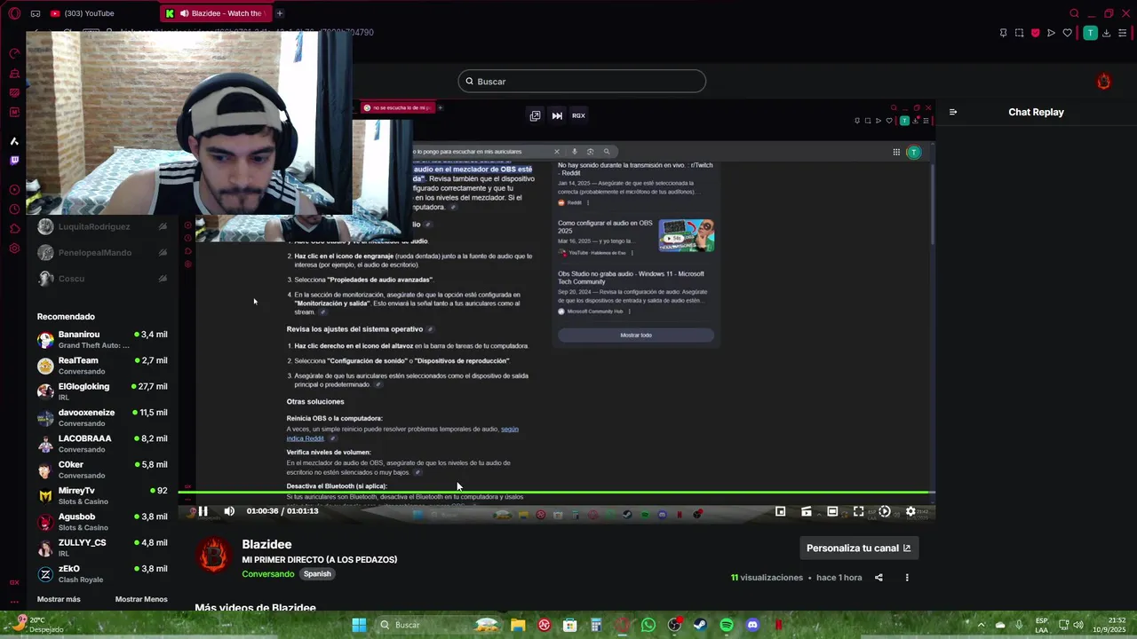The width and height of the screenshot is (1137, 639).
Task: Share the video with share icon
Action: [x=879, y=578]
